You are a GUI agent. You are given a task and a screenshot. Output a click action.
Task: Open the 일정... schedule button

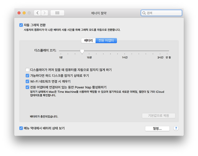click(x=157, y=129)
